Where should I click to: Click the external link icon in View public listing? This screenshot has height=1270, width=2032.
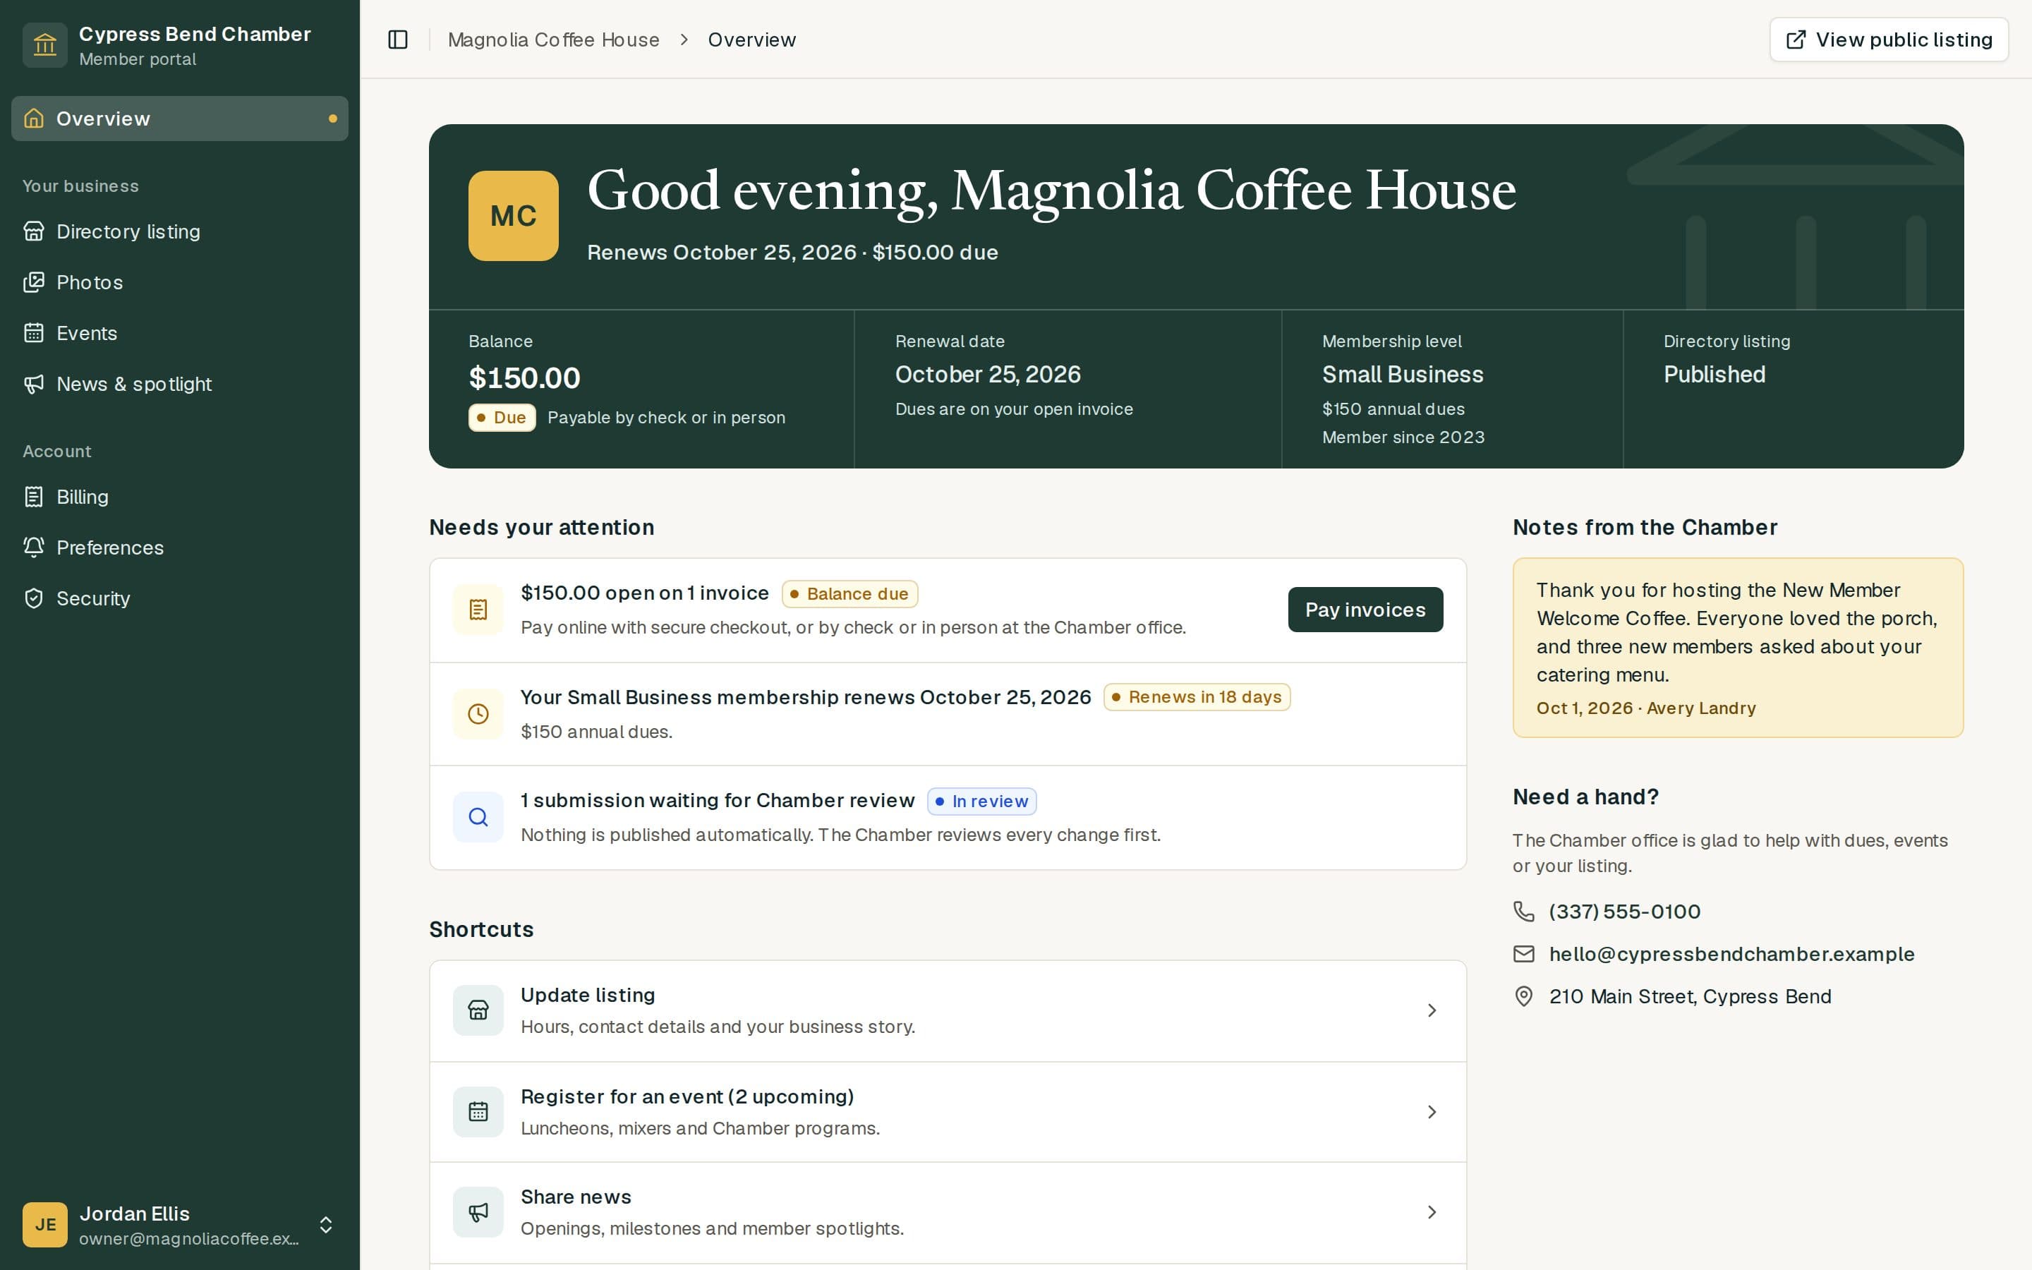[x=1795, y=40]
